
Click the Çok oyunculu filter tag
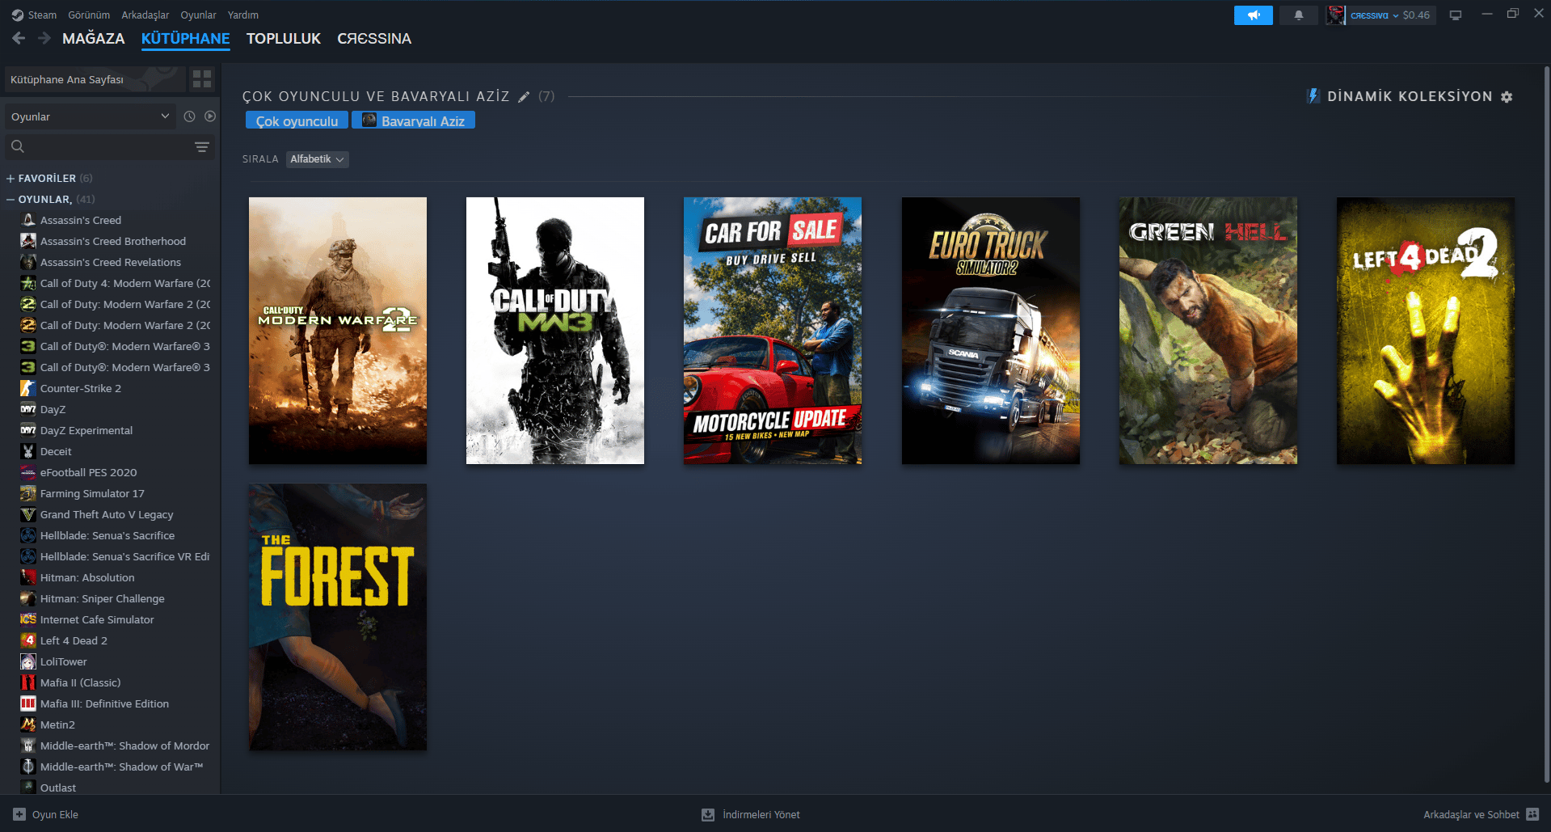pos(297,120)
